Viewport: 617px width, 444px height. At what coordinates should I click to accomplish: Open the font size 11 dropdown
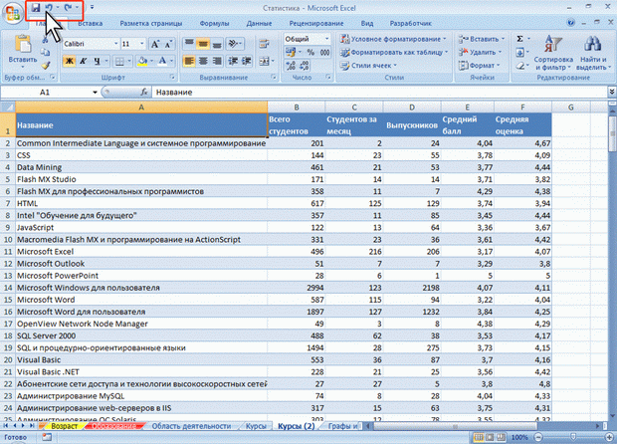tap(142, 44)
